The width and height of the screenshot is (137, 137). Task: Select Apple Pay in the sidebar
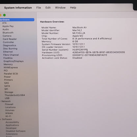pyautogui.click(x=8, y=26)
